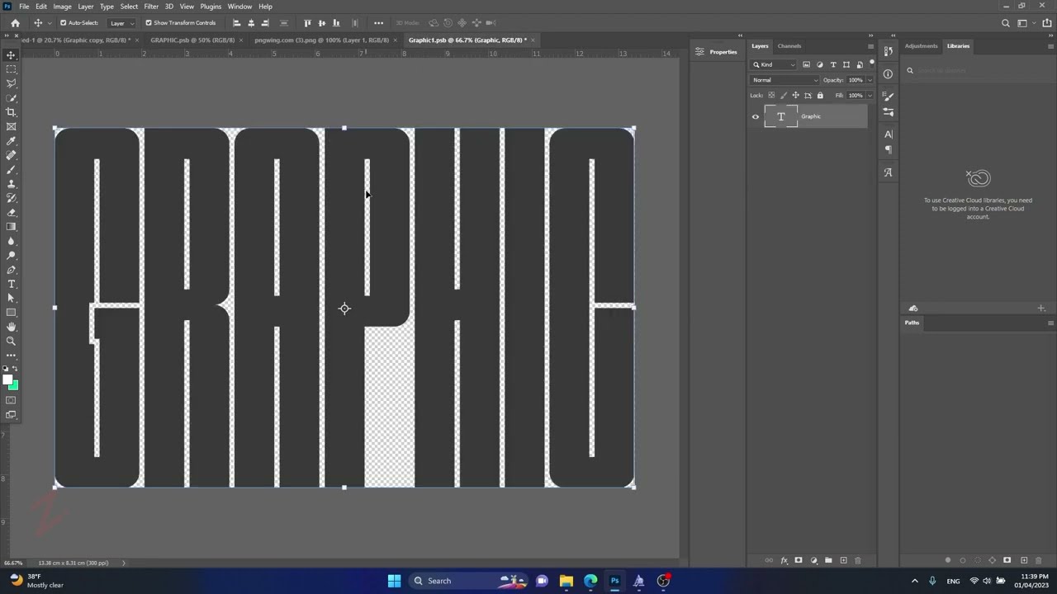Switch to the Adjustments tab
1057x594 pixels.
pos(921,46)
